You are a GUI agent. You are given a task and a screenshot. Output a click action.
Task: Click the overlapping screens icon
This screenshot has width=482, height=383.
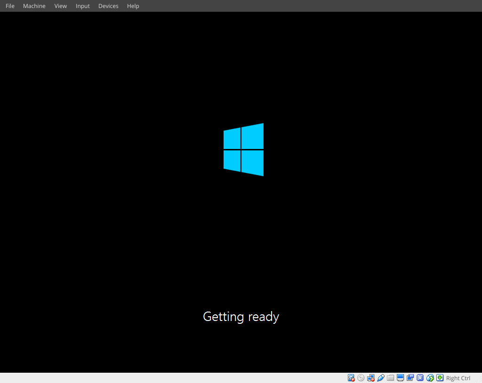pos(410,378)
